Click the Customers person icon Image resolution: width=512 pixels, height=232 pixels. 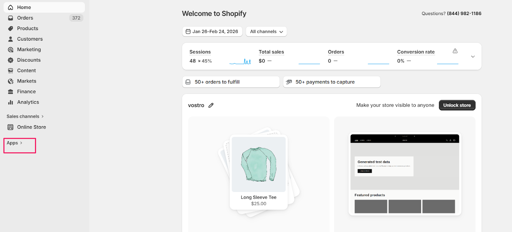[11, 39]
